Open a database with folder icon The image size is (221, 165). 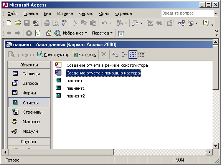point(18,23)
